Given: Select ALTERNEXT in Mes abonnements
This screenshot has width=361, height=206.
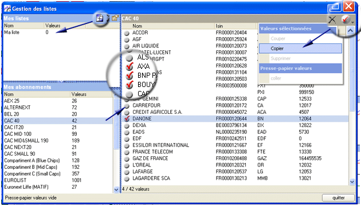Looking at the screenshot, I should coord(58,108).
